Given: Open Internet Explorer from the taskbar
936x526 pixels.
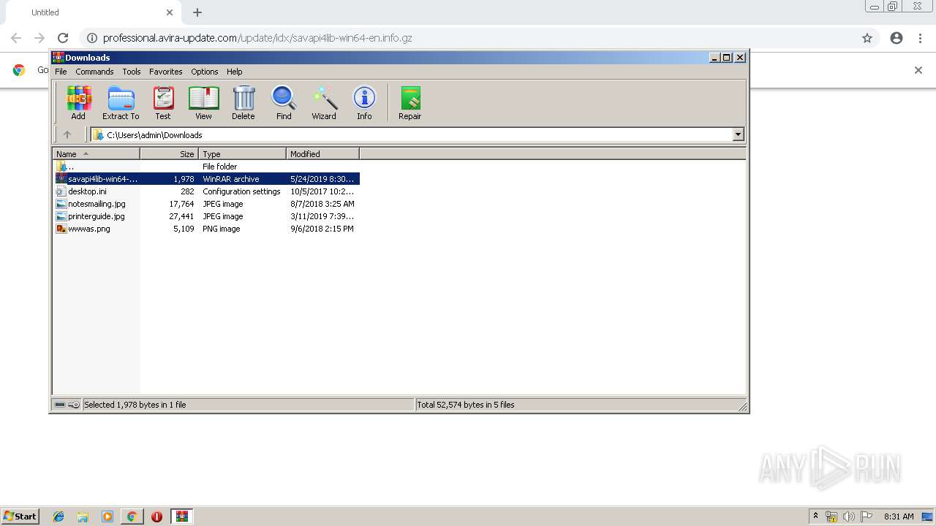Looking at the screenshot, I should 58,517.
